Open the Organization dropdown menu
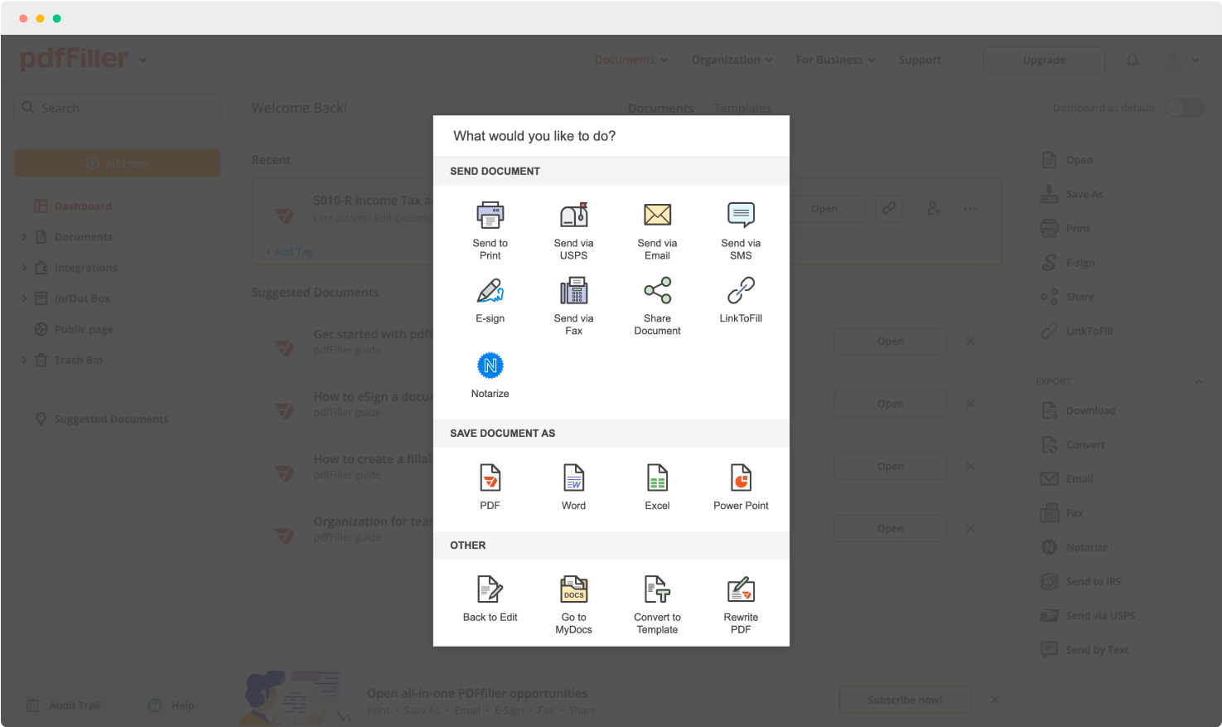The image size is (1222, 727). click(x=731, y=60)
